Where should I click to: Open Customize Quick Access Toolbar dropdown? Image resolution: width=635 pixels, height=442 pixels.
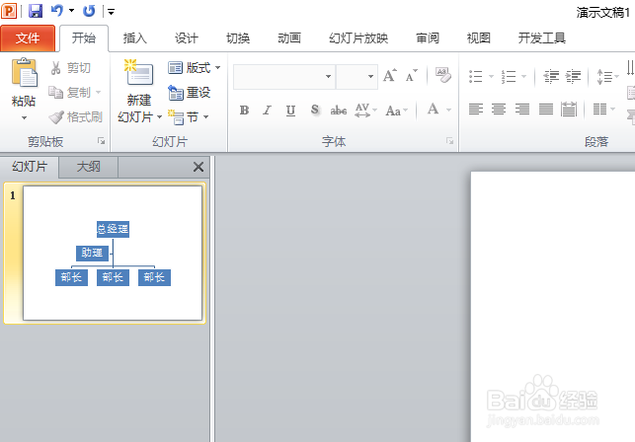[x=111, y=12]
